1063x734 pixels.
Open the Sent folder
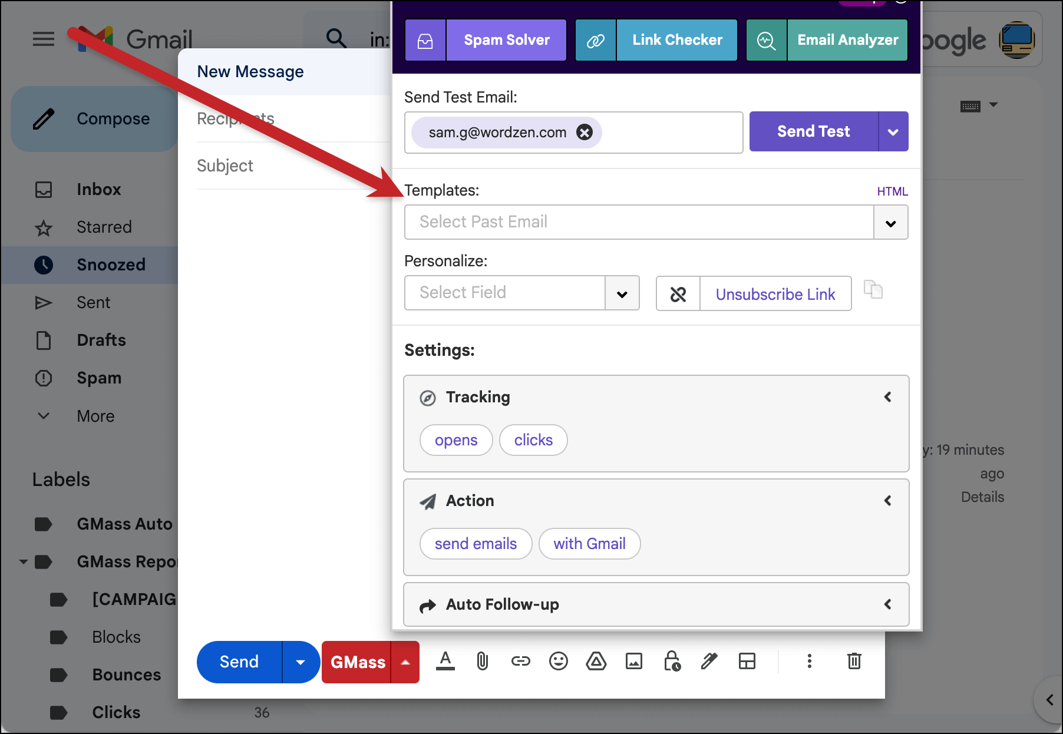coord(94,303)
